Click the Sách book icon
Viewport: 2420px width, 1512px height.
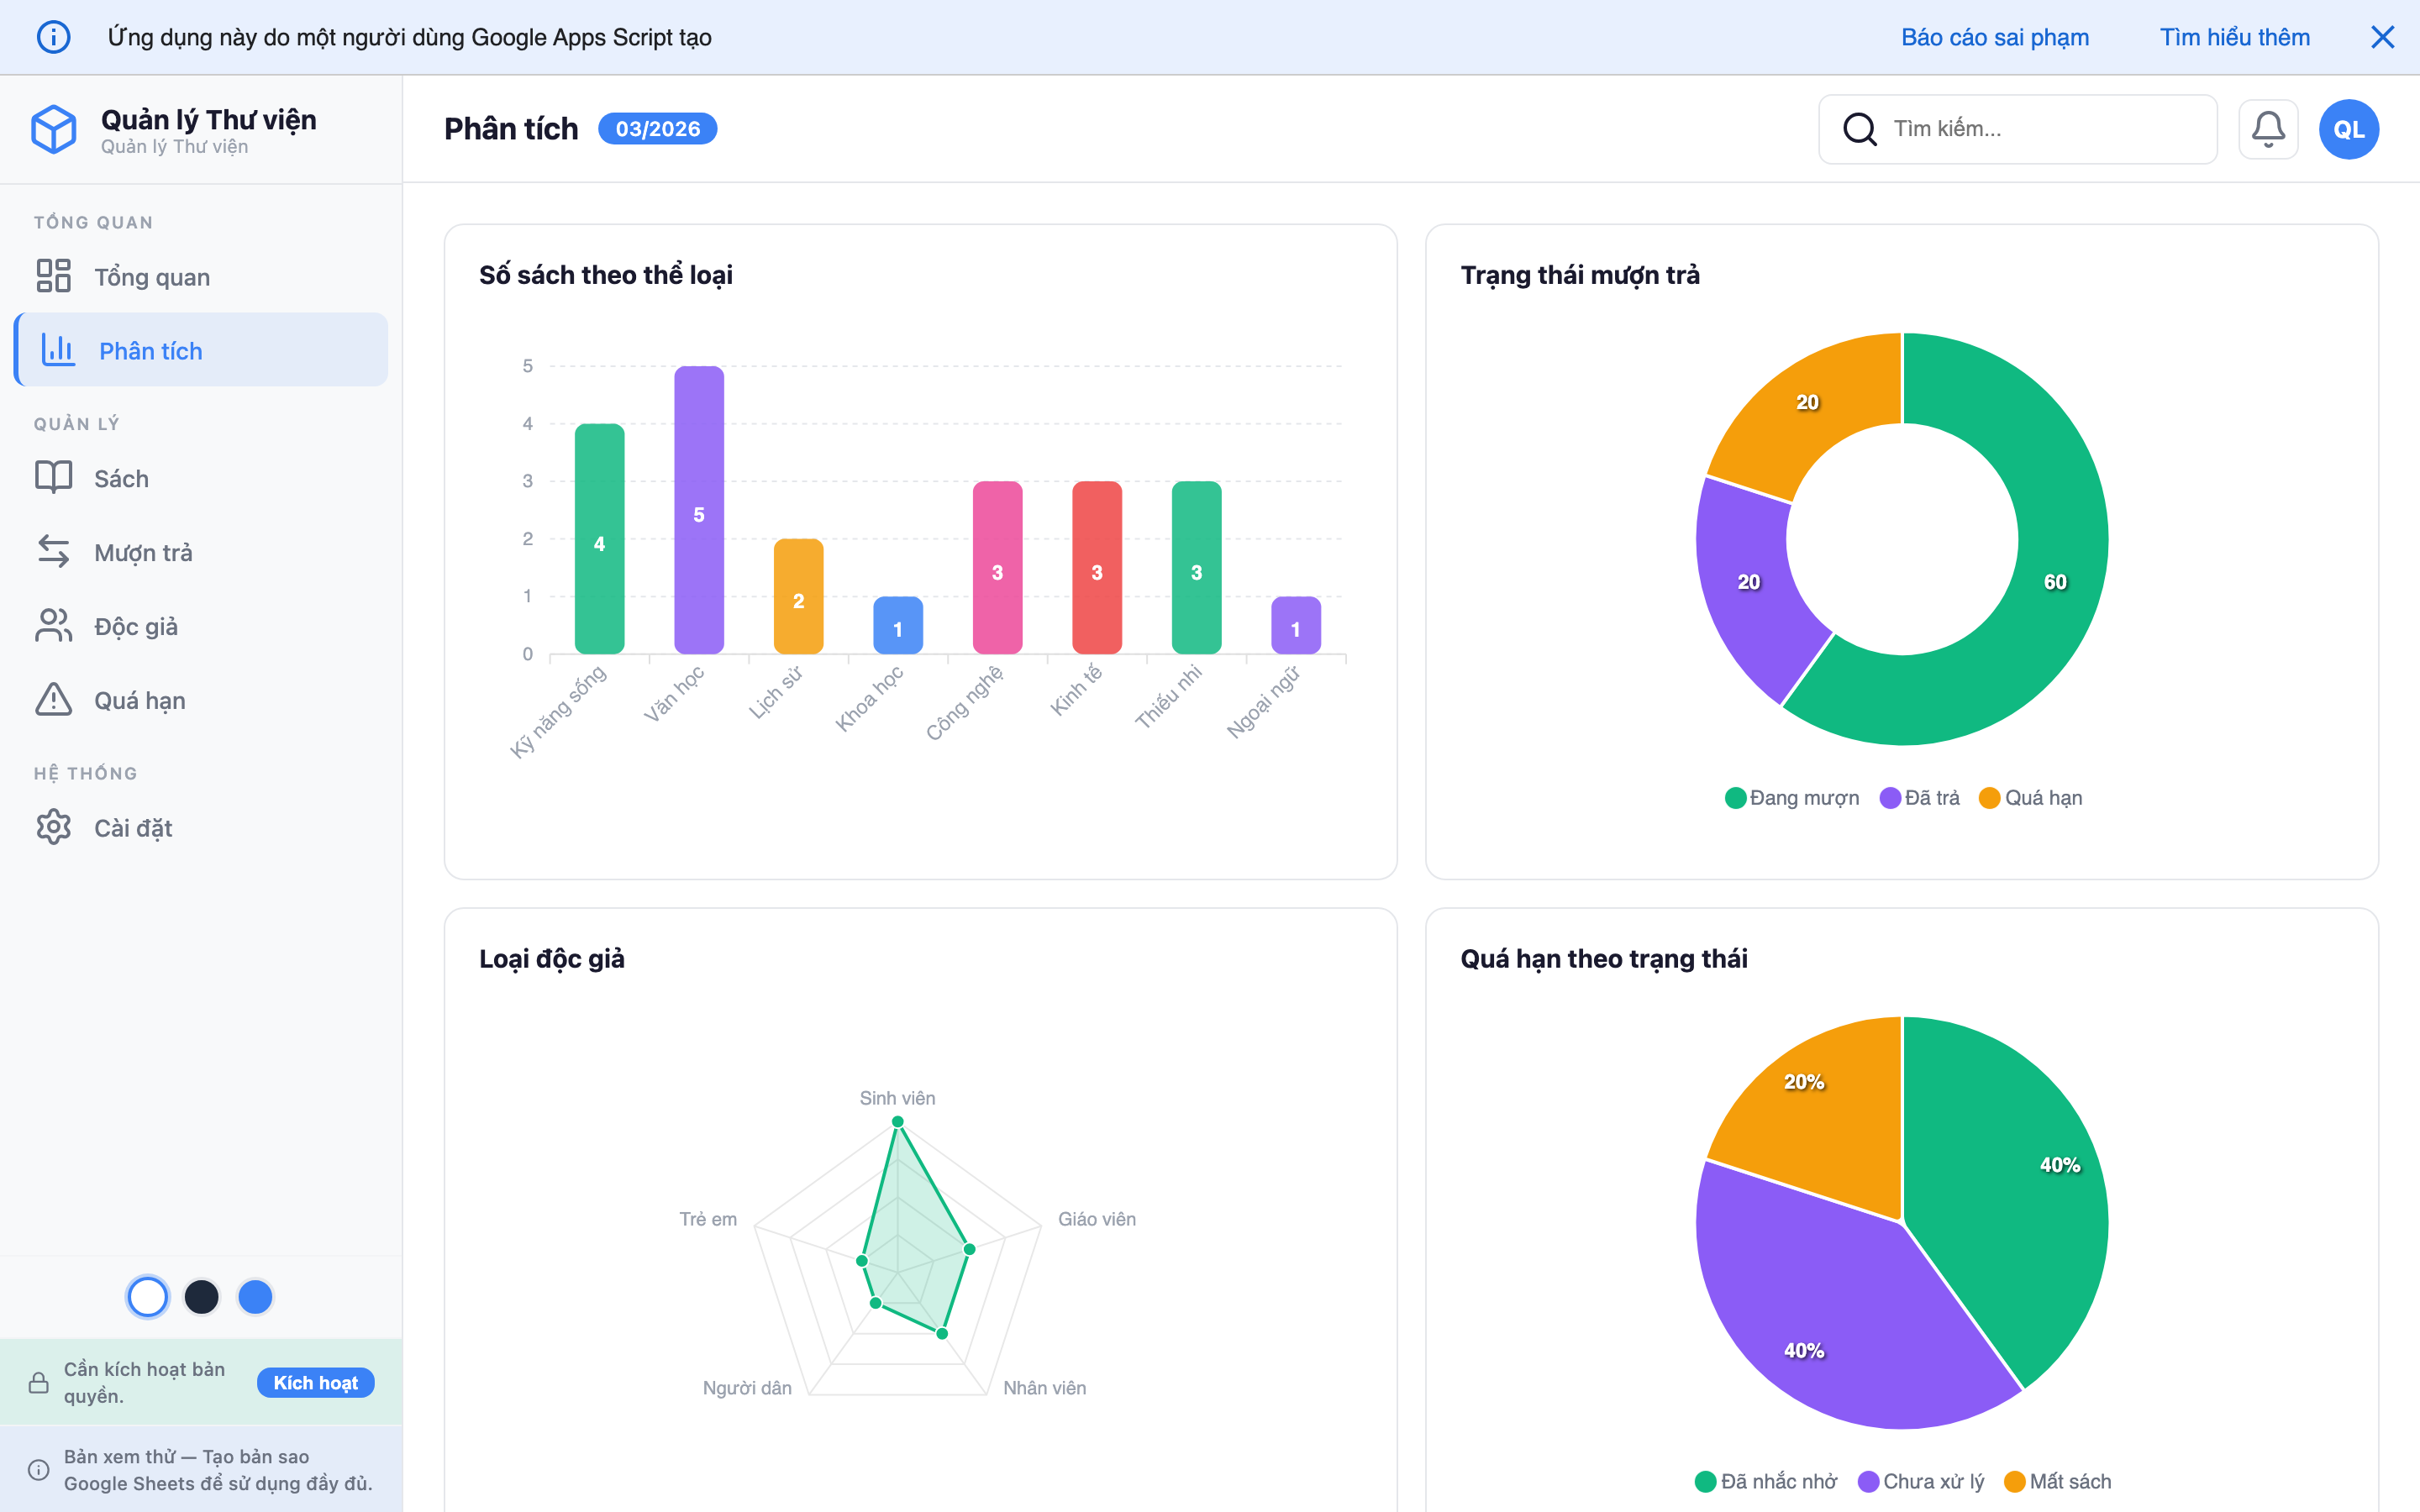coord(54,478)
